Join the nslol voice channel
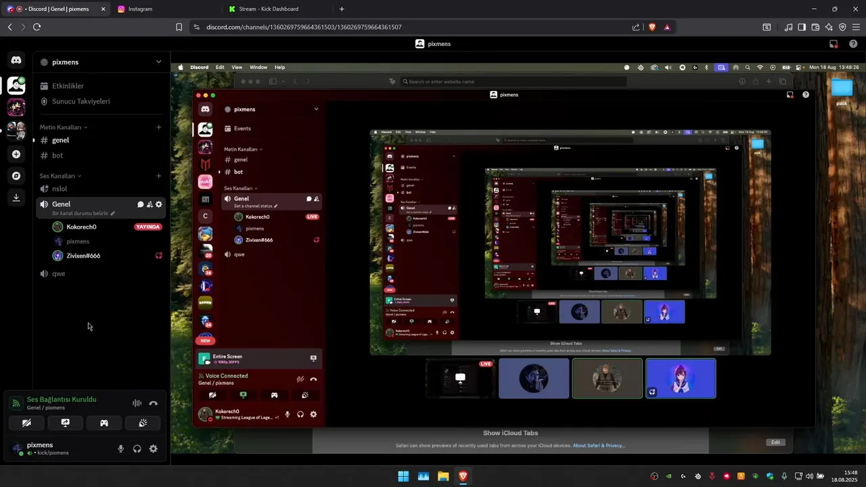Image resolution: width=866 pixels, height=487 pixels. 101,189
